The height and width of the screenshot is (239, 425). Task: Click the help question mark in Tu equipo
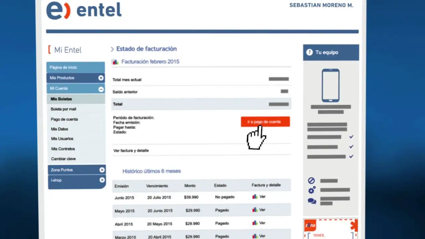[309, 52]
